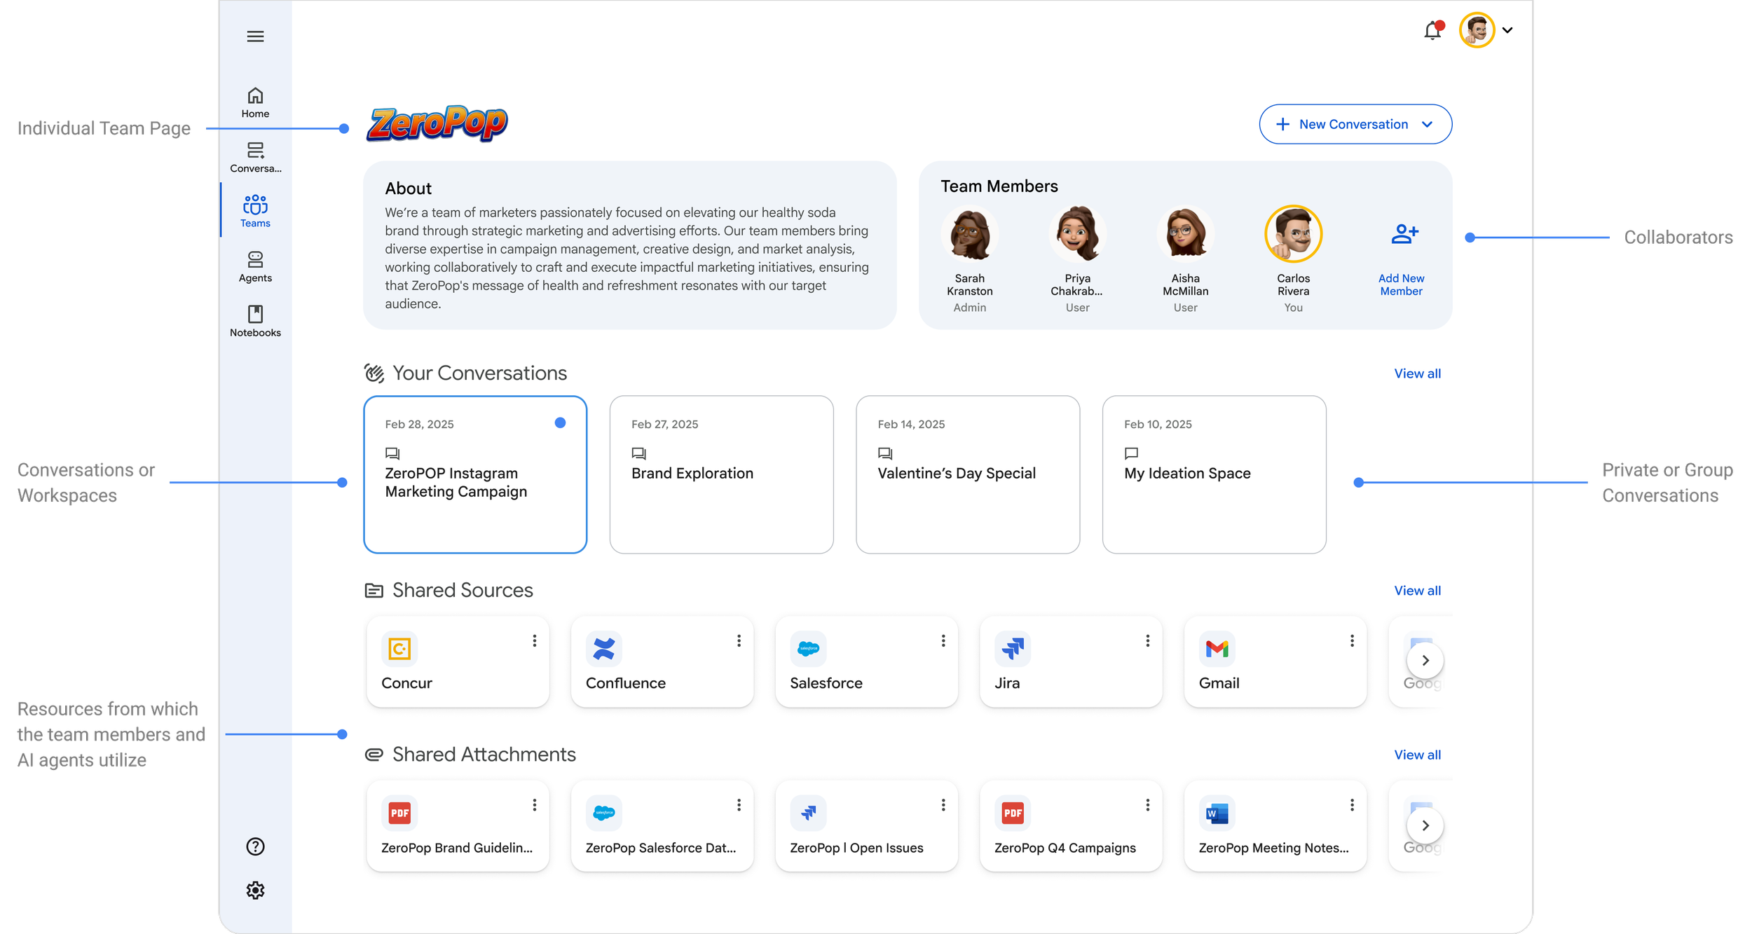
Task: Switch to the Teams sidebar tab
Action: pyautogui.click(x=255, y=212)
